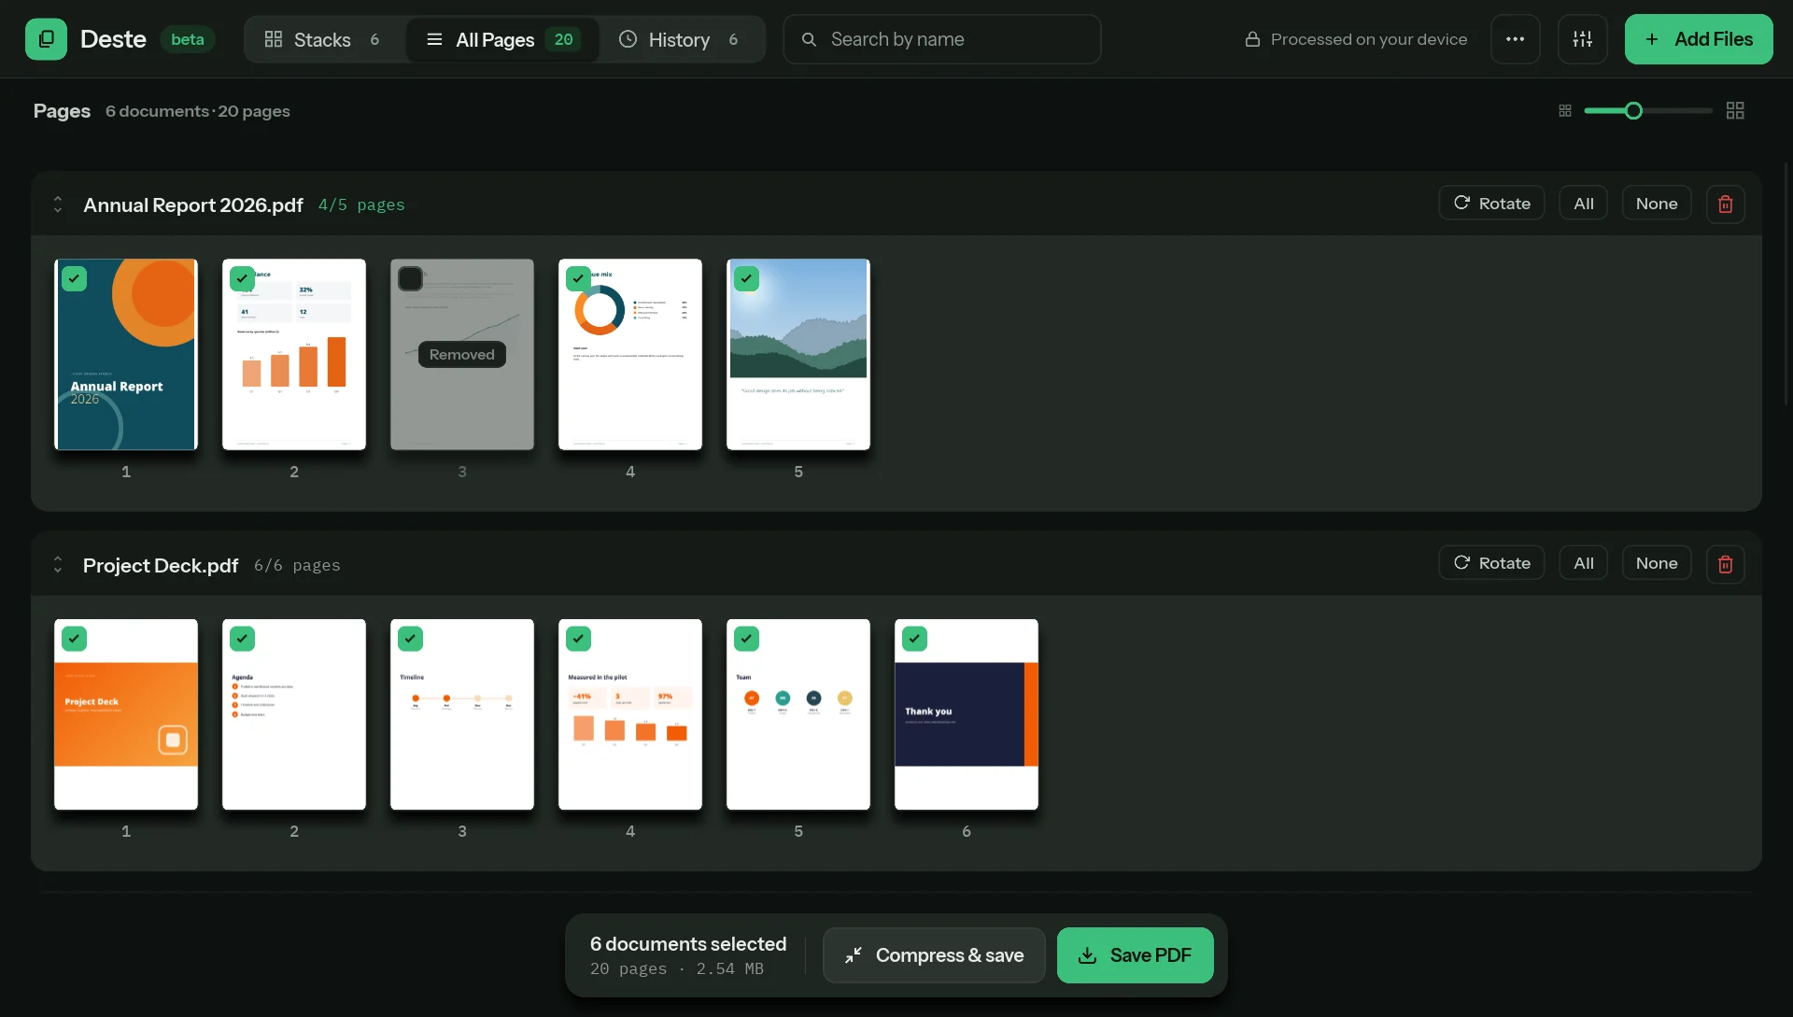Click the Annual Report 2026.pdf file name

pos(193,205)
